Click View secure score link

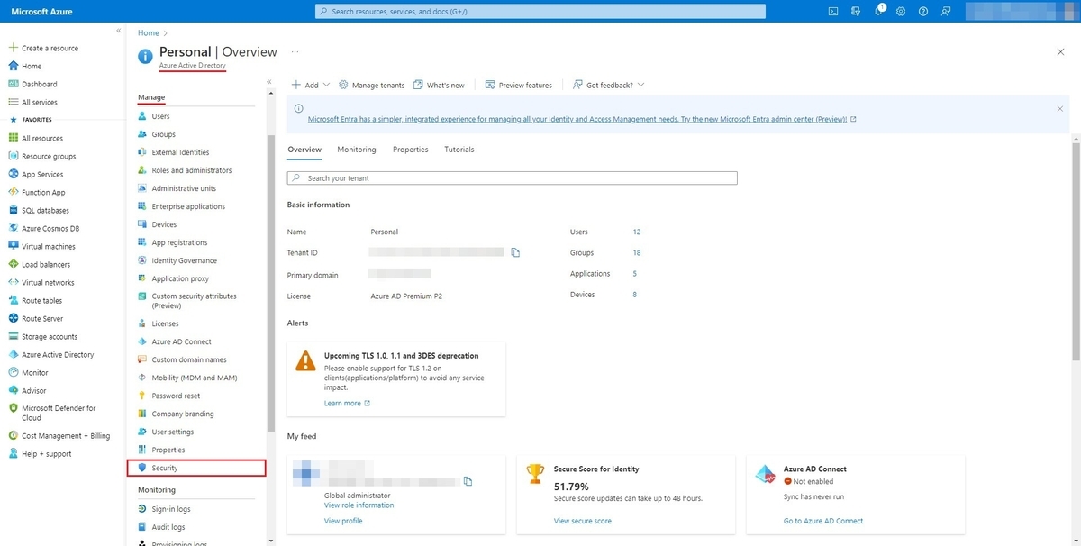pos(583,521)
